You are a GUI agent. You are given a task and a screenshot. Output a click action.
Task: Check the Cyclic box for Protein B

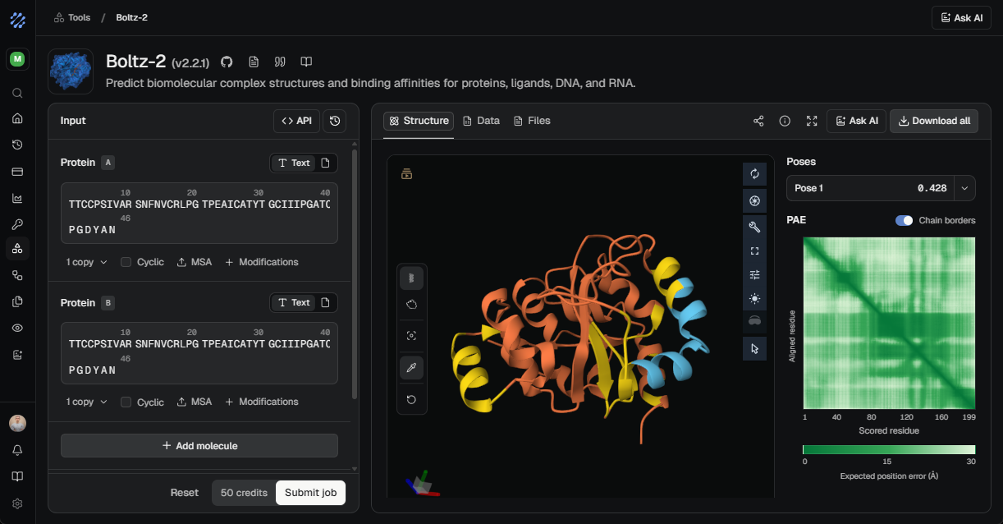[126, 402]
